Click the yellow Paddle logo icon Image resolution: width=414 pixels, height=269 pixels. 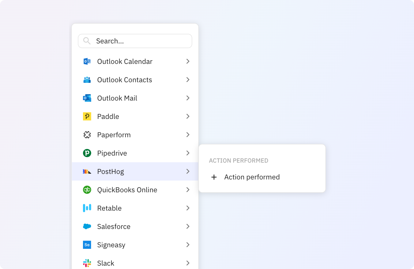[x=87, y=116]
